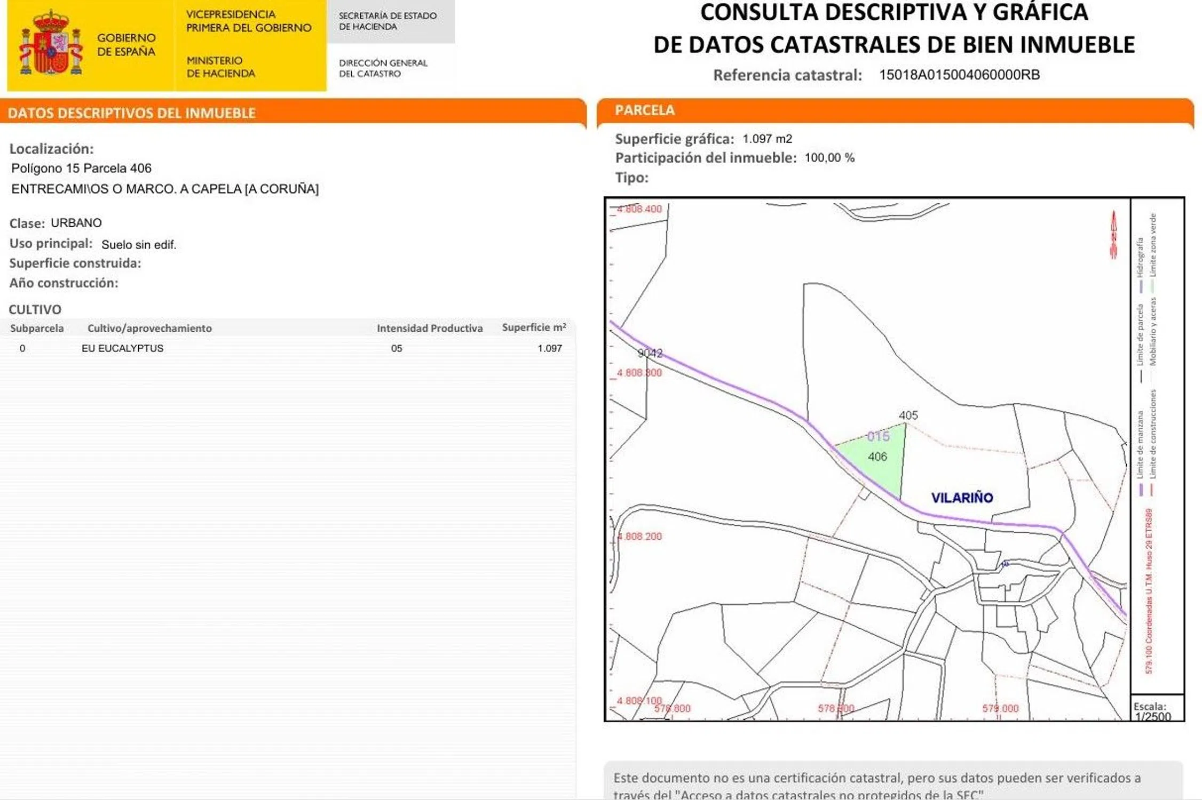This screenshot has height=800, width=1202.
Task: Click the catastral reference number 15018A015004060000RB
Action: point(959,75)
